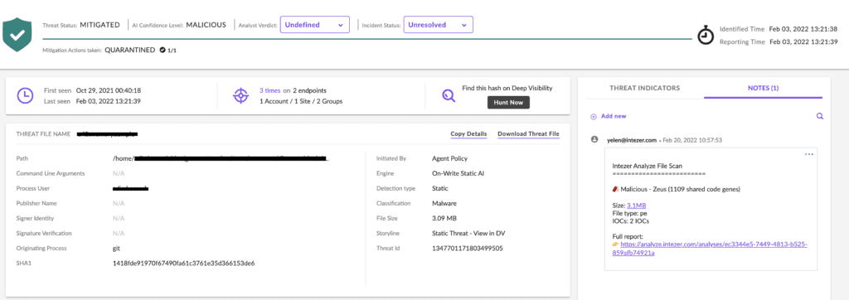Click the Originating Process value git
This screenshot has height=300, width=849.
115,248
